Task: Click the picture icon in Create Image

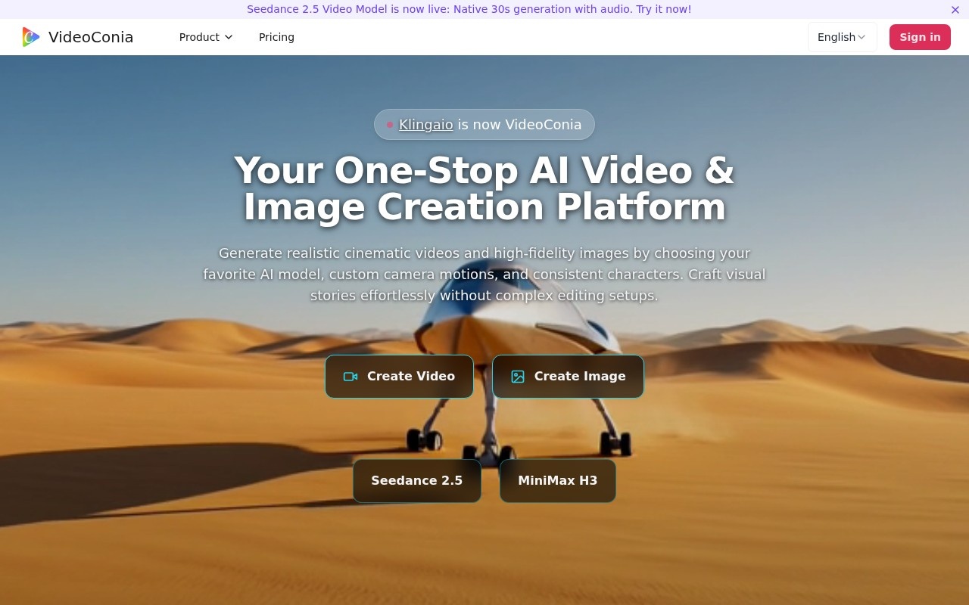Action: click(518, 377)
